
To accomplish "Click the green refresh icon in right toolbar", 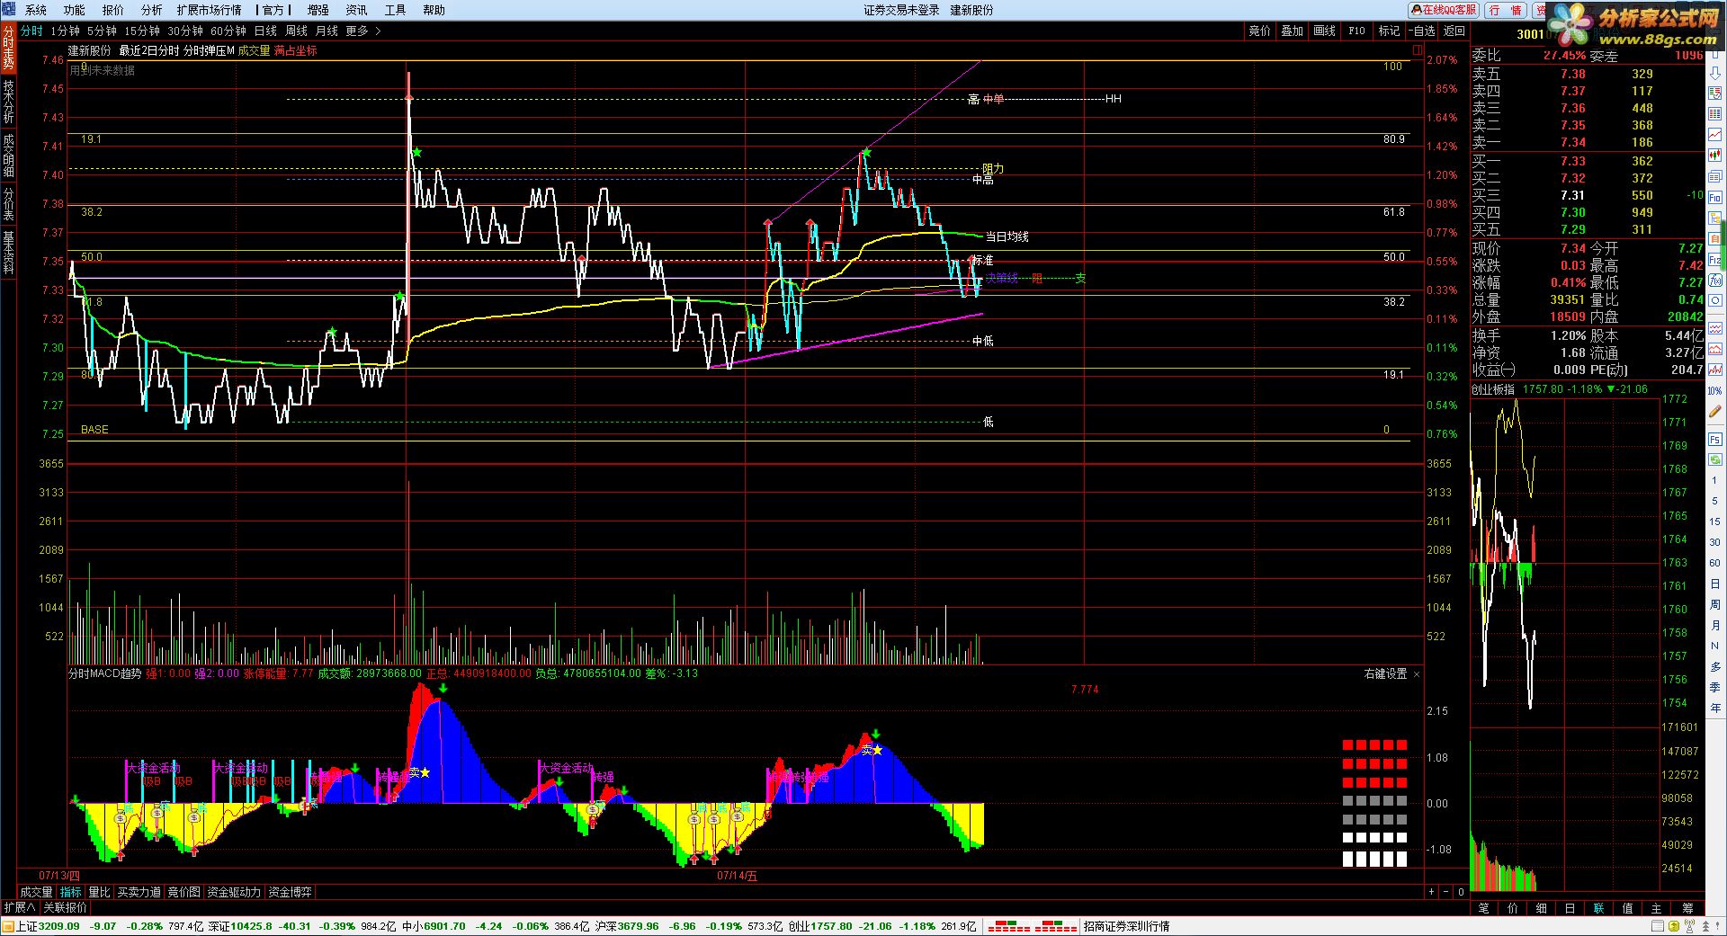I will (1715, 459).
